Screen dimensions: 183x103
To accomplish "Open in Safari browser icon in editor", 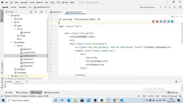I will [x=161, y=21].
